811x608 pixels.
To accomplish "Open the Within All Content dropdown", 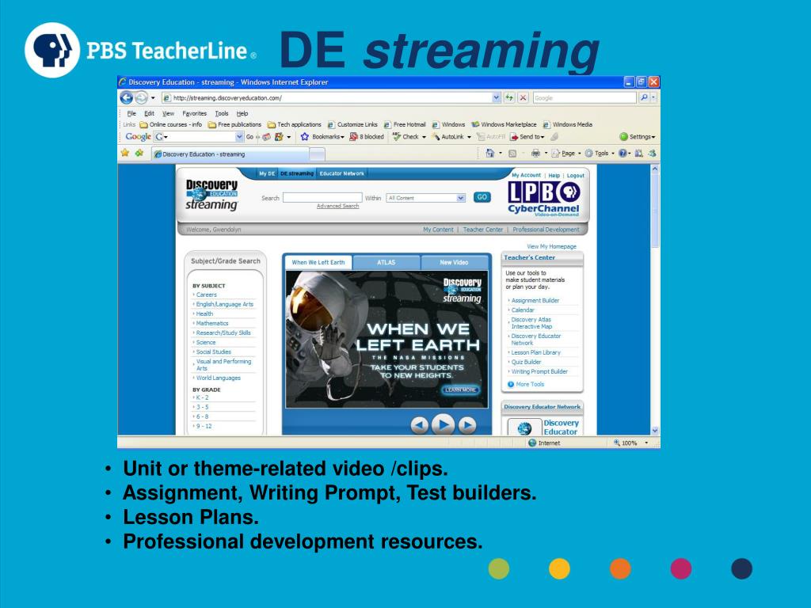I will [x=460, y=198].
